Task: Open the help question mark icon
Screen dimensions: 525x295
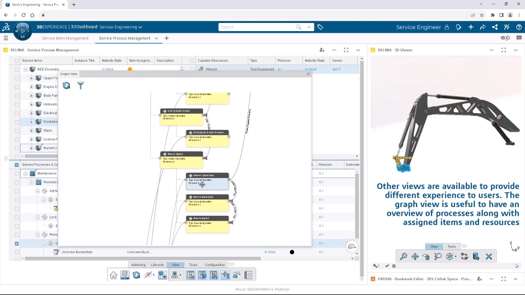Action: (x=518, y=27)
